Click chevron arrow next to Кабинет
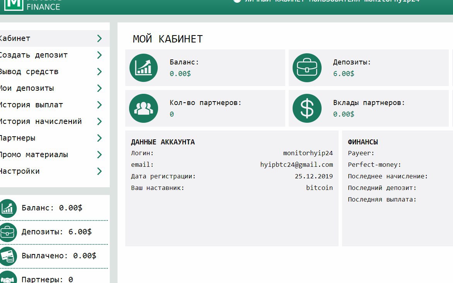Viewport: 453px width, 283px height. 99,38
